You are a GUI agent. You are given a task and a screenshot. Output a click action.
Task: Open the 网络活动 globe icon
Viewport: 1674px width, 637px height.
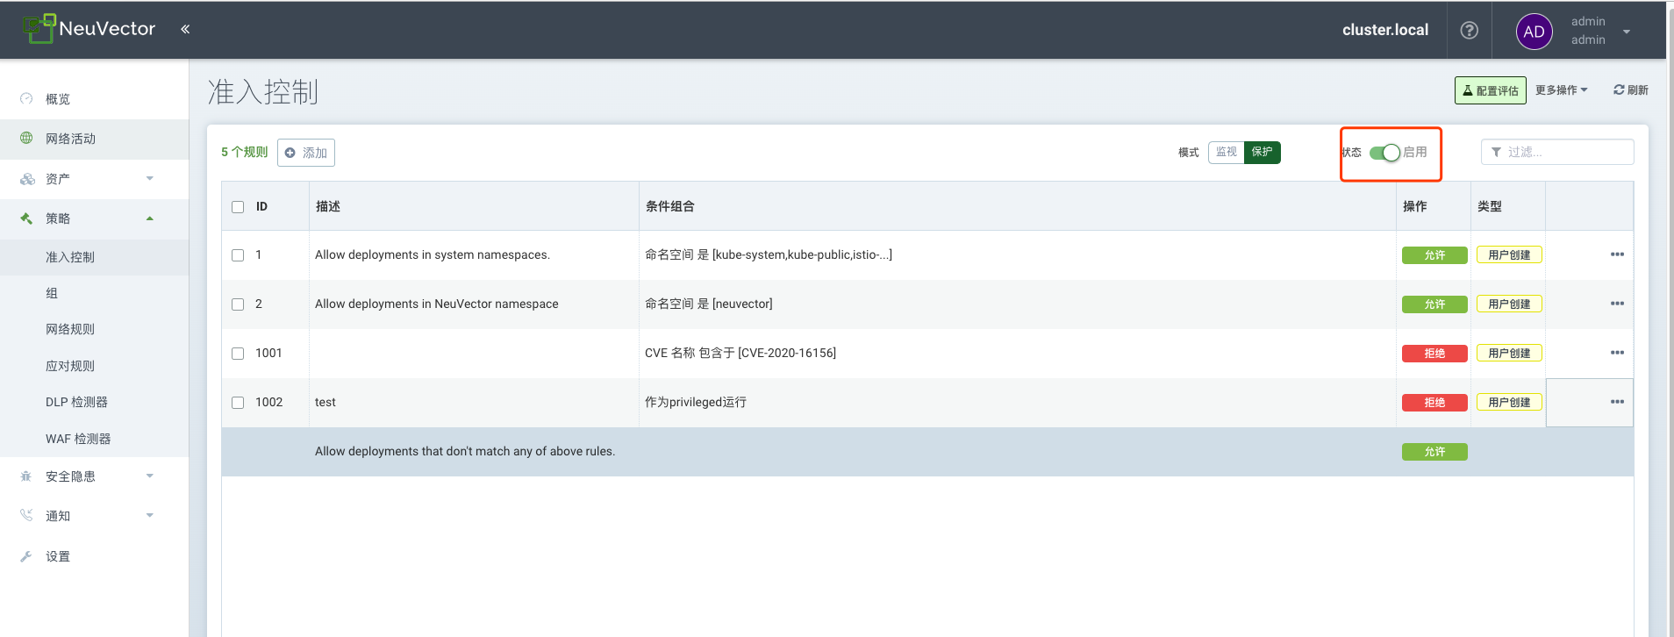[x=26, y=139]
